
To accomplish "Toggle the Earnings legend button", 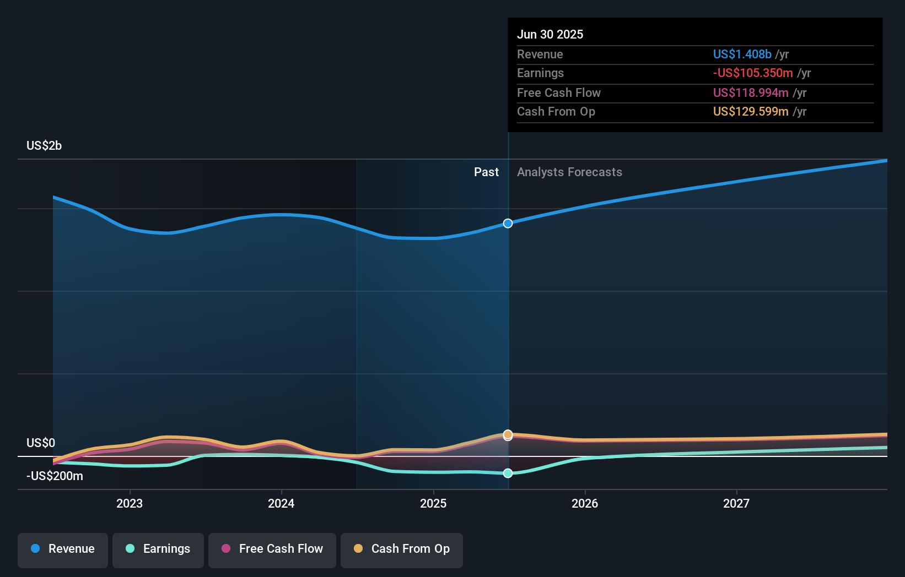I will coord(158,550).
